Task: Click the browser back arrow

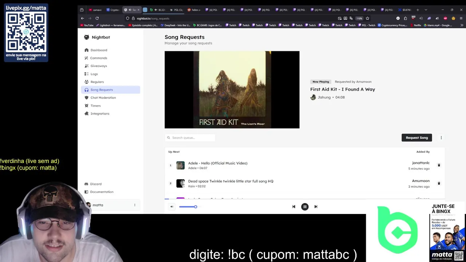Action: tap(83, 18)
